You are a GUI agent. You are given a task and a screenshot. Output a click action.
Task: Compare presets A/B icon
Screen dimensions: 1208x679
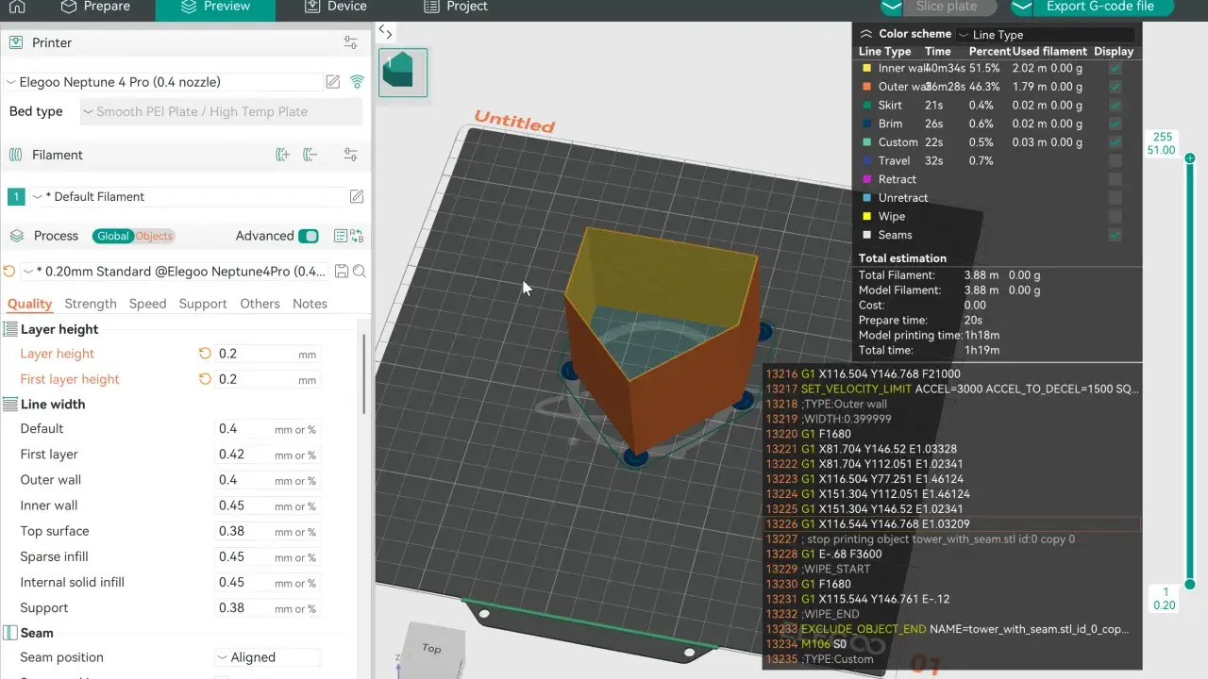click(357, 236)
